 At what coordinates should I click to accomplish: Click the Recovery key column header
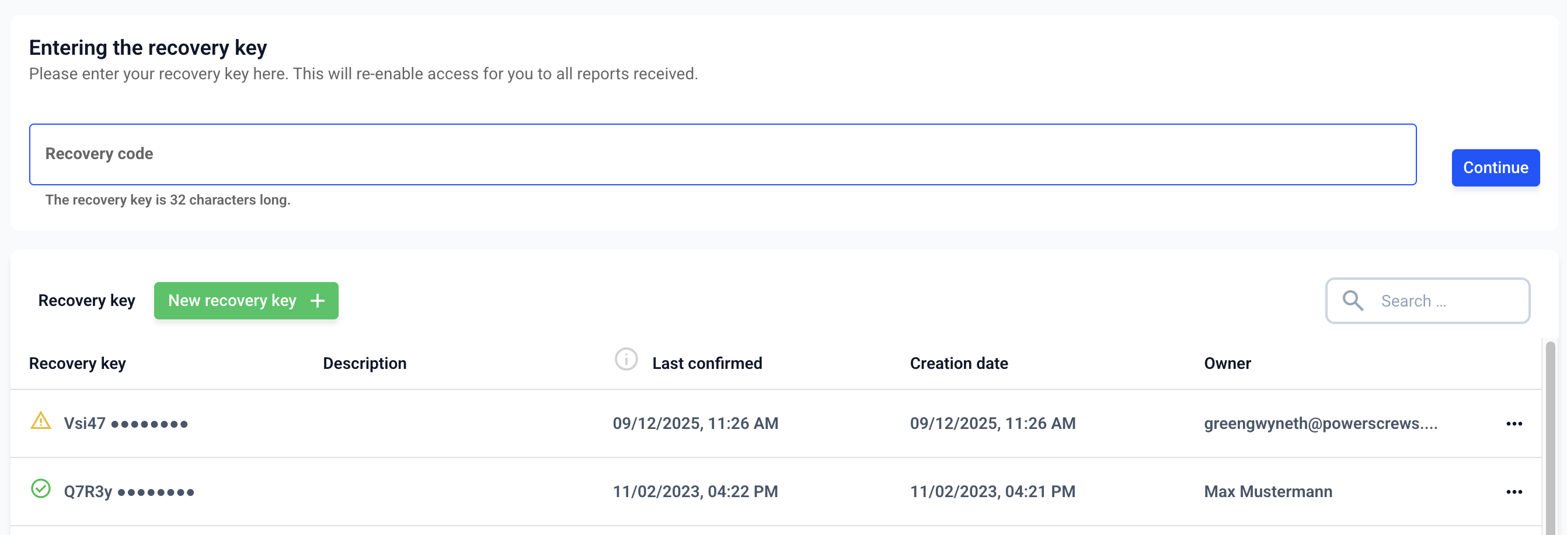[77, 363]
